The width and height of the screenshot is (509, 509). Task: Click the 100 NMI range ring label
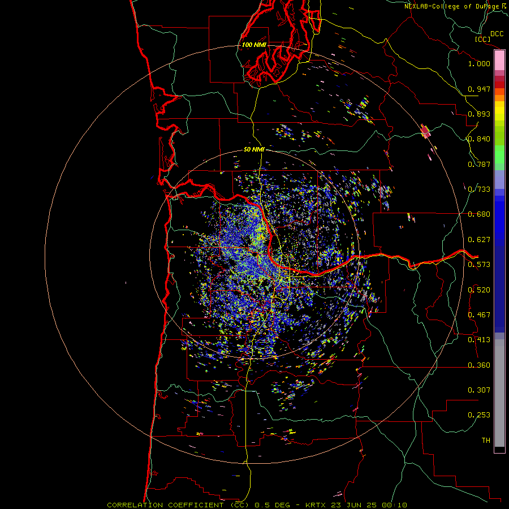[x=254, y=45]
